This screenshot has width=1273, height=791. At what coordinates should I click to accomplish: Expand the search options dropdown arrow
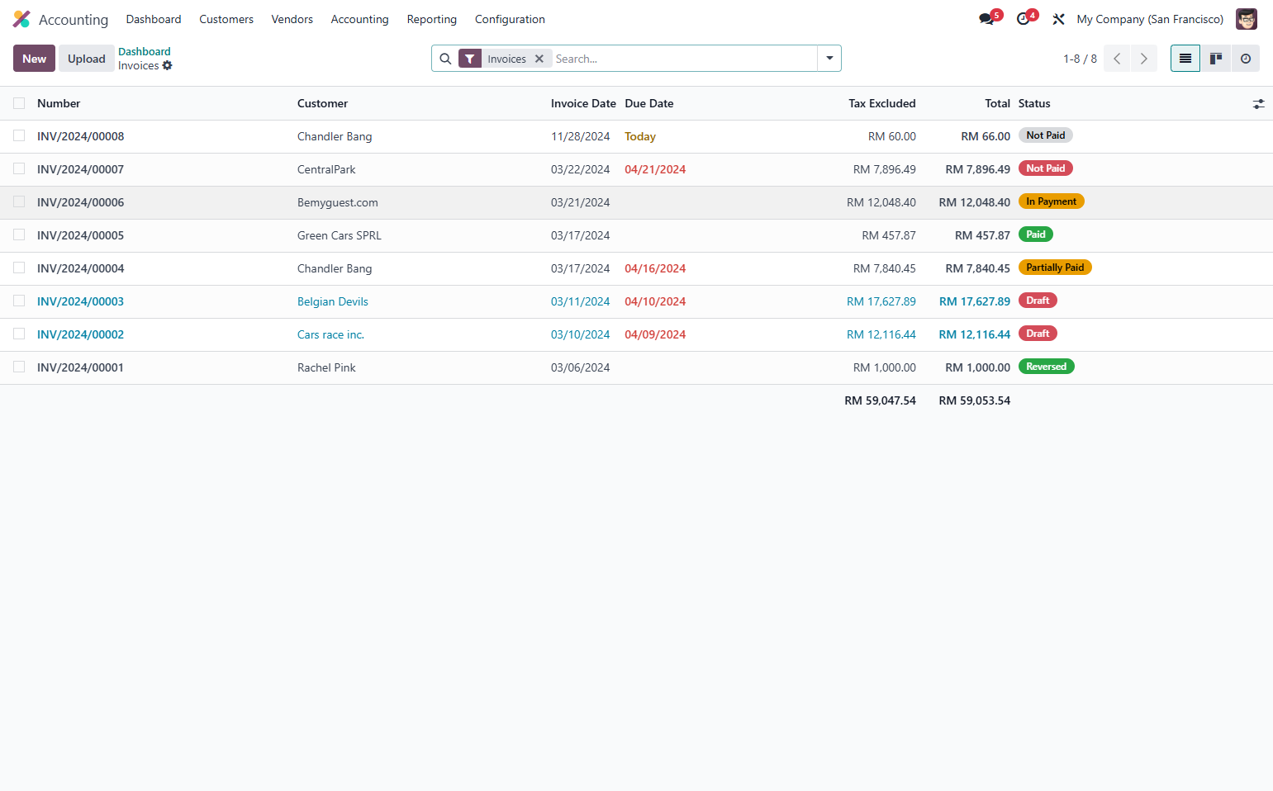[829, 59]
